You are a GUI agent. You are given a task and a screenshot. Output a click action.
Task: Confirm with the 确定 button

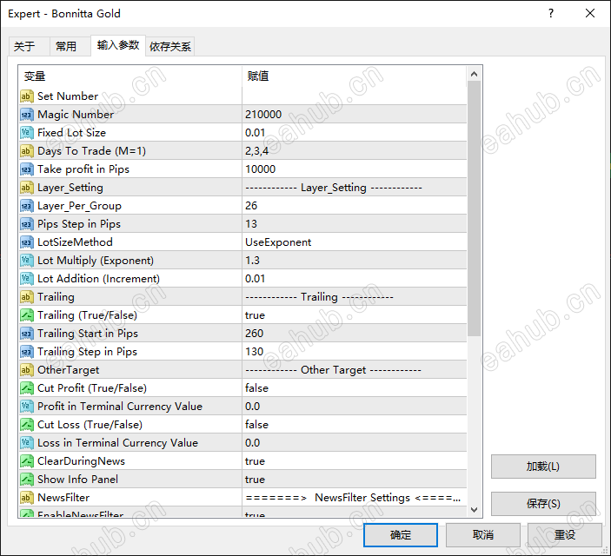401,535
